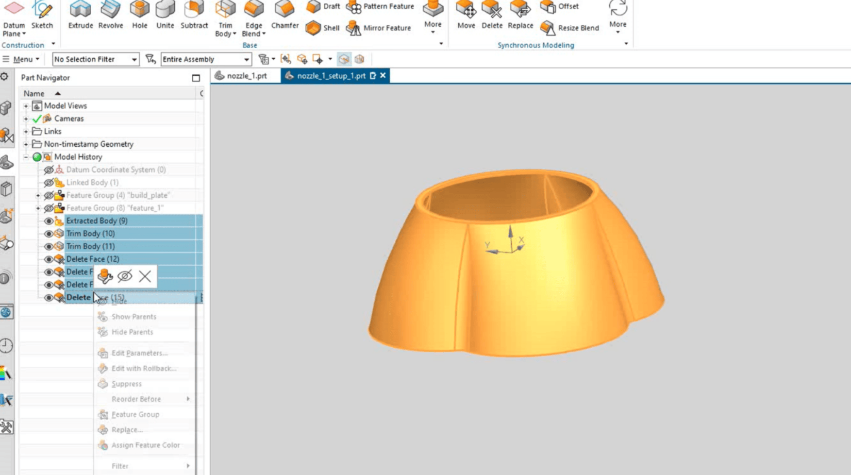The height and width of the screenshot is (475, 851).
Task: Select the Extrude tool
Action: [80, 15]
